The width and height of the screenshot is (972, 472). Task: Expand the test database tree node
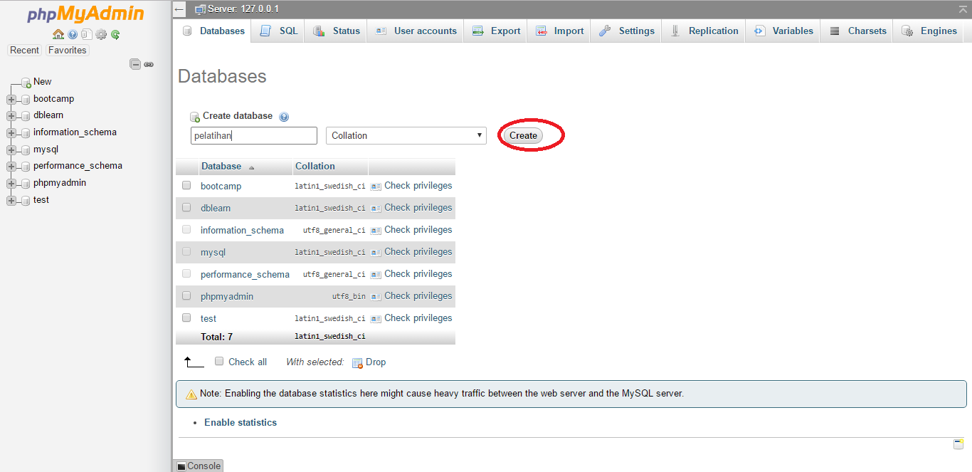point(11,201)
